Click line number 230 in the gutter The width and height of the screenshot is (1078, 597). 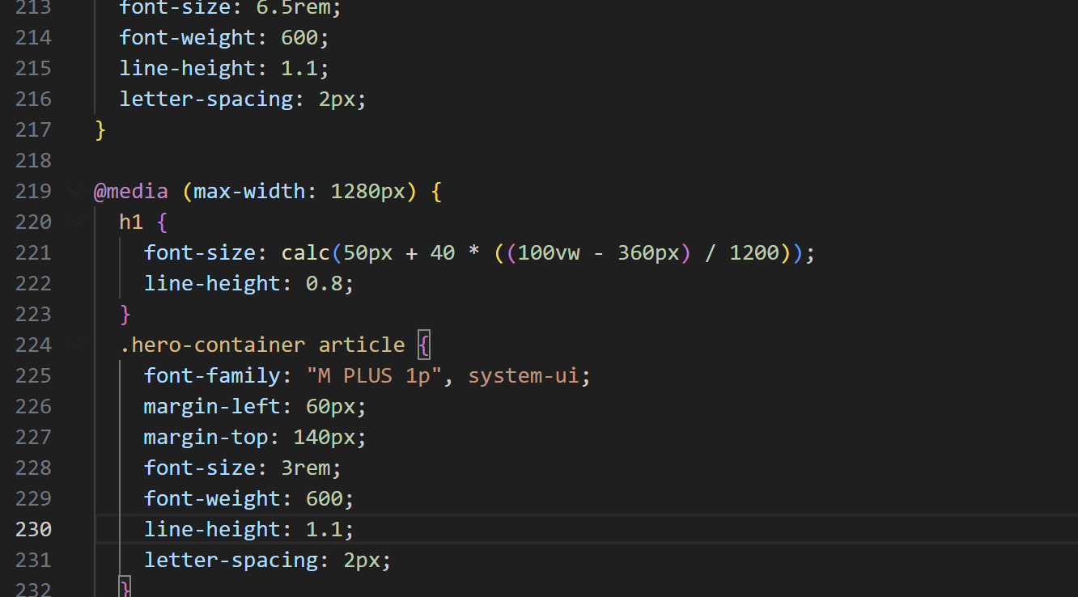click(33, 529)
